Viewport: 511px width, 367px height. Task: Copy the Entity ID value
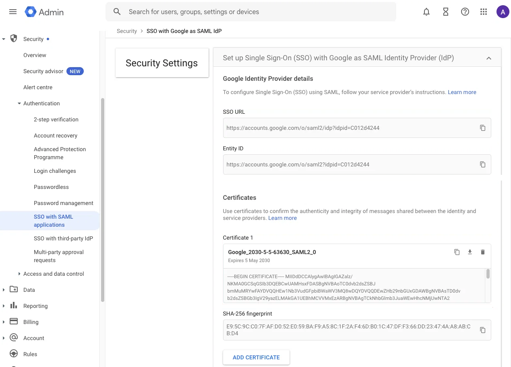click(482, 164)
